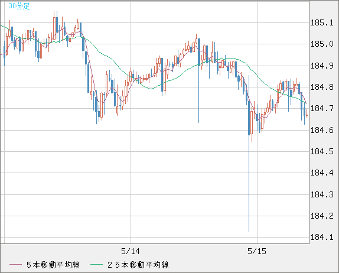This screenshot has height=273, width=339.
Task: Click the 30分足 timeframe label
Action: tap(19, 6)
